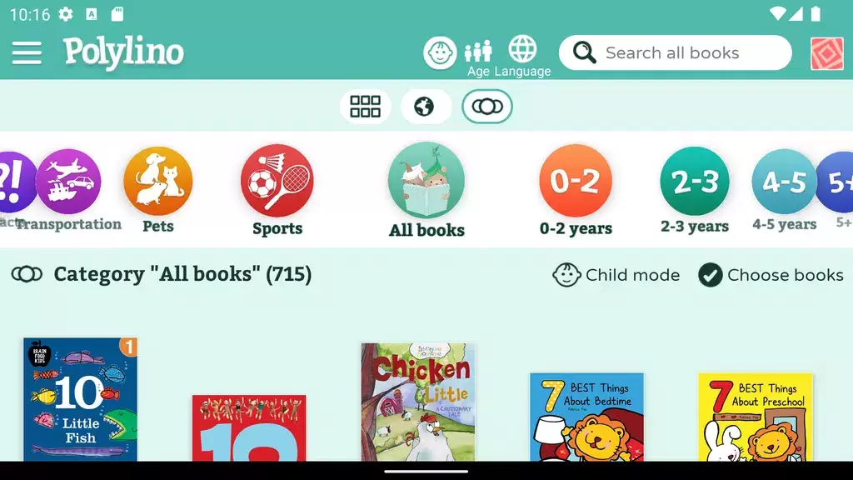The image size is (853, 480).
Task: Select the Sports category
Action: point(277,191)
